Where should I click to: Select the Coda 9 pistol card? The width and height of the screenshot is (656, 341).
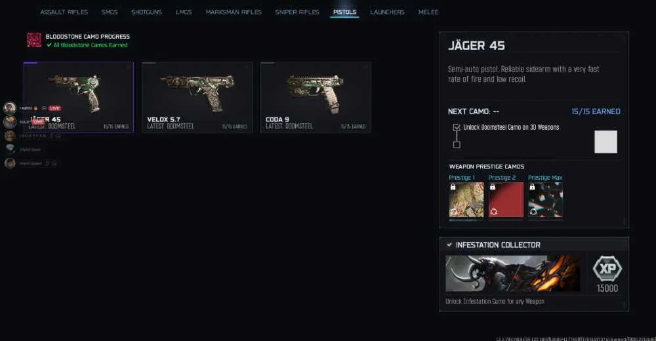(316, 98)
